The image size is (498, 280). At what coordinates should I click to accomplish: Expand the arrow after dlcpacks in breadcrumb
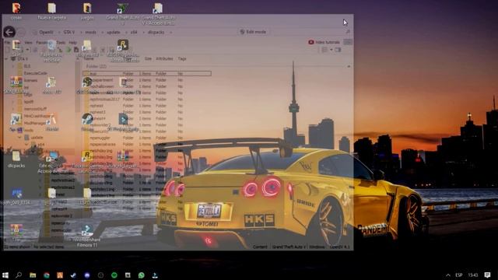coord(170,32)
